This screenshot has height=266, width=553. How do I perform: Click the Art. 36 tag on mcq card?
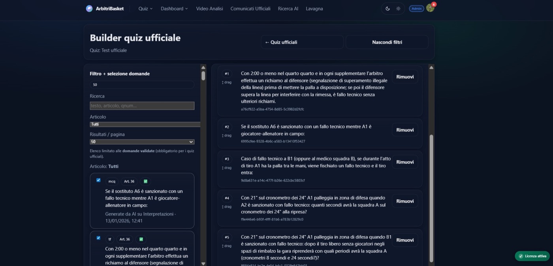coord(129,181)
